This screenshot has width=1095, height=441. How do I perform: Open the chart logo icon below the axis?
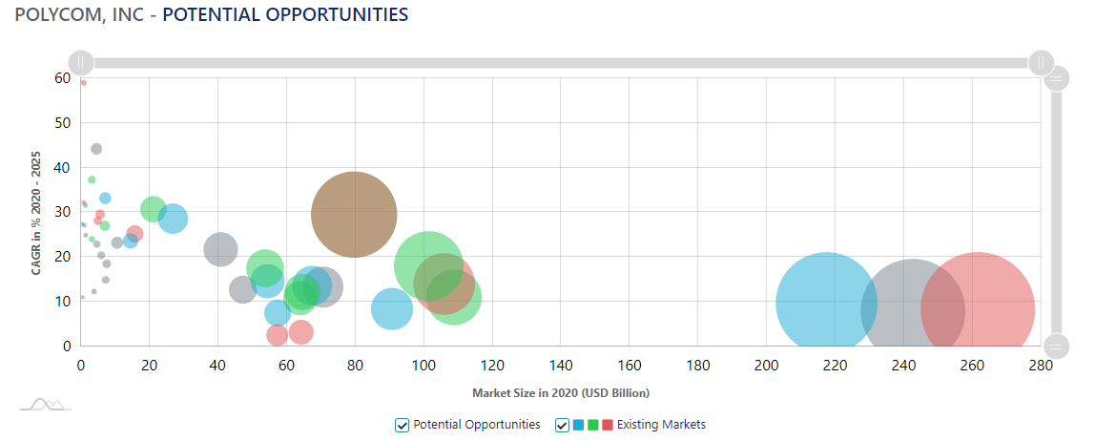point(46,404)
